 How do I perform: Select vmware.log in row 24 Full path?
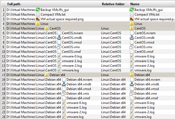75,117
